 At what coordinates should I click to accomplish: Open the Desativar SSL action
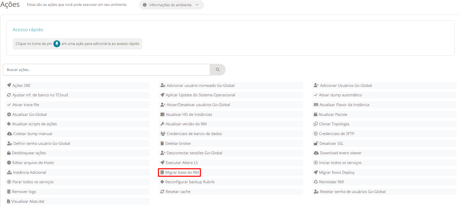coord(384,144)
